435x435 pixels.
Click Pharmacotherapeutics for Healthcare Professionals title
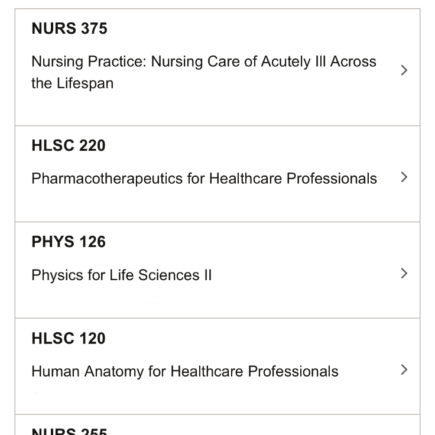click(x=204, y=178)
